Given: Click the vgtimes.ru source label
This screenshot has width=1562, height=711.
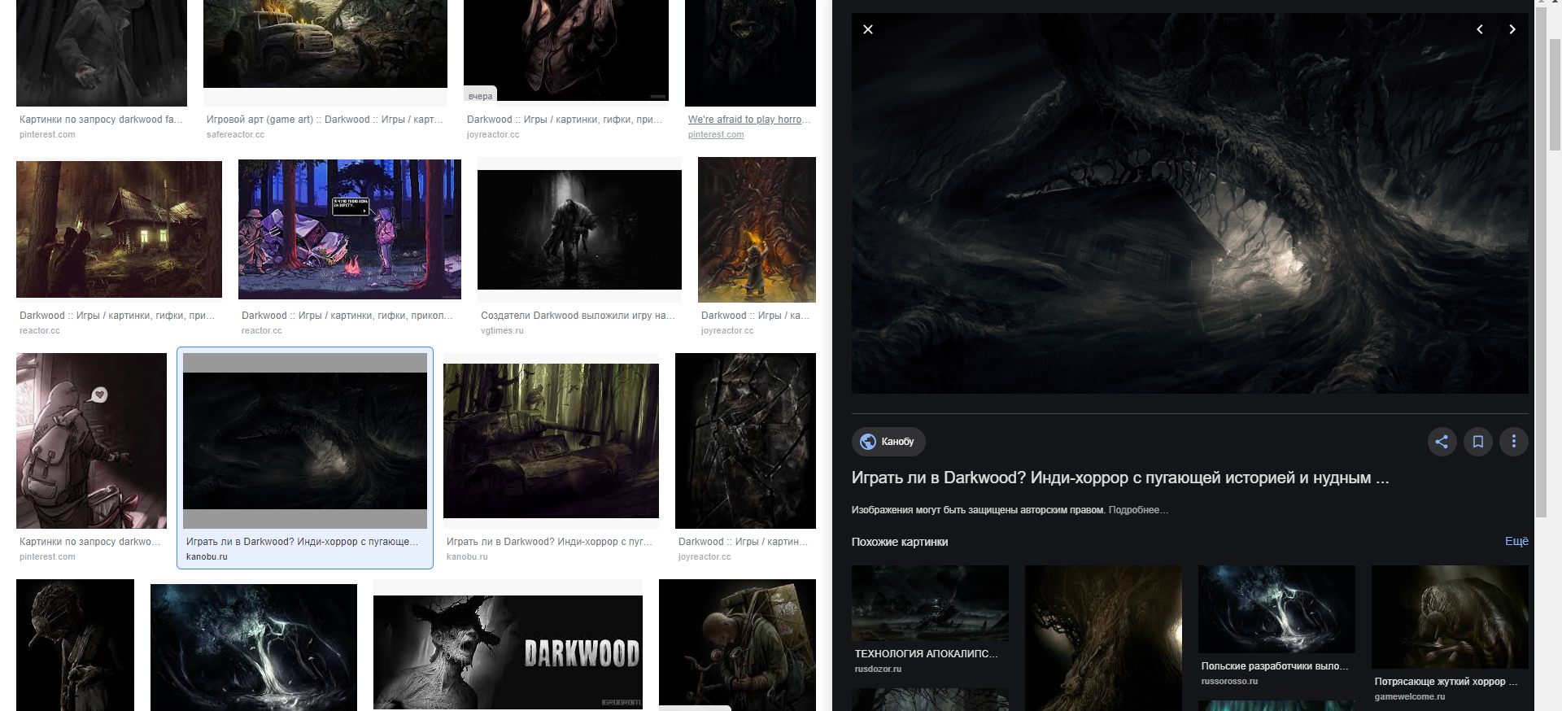Looking at the screenshot, I should pos(502,331).
